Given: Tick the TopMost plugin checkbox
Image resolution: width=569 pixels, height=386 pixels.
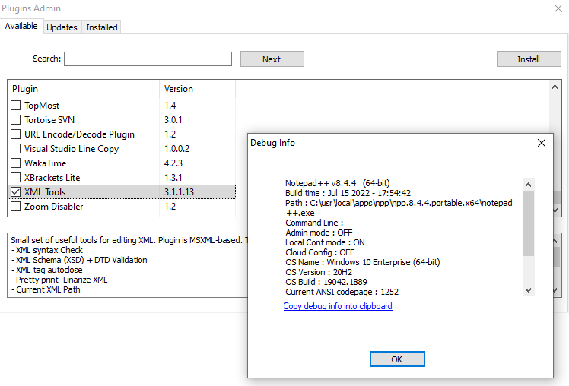Looking at the screenshot, I should click(x=16, y=105).
